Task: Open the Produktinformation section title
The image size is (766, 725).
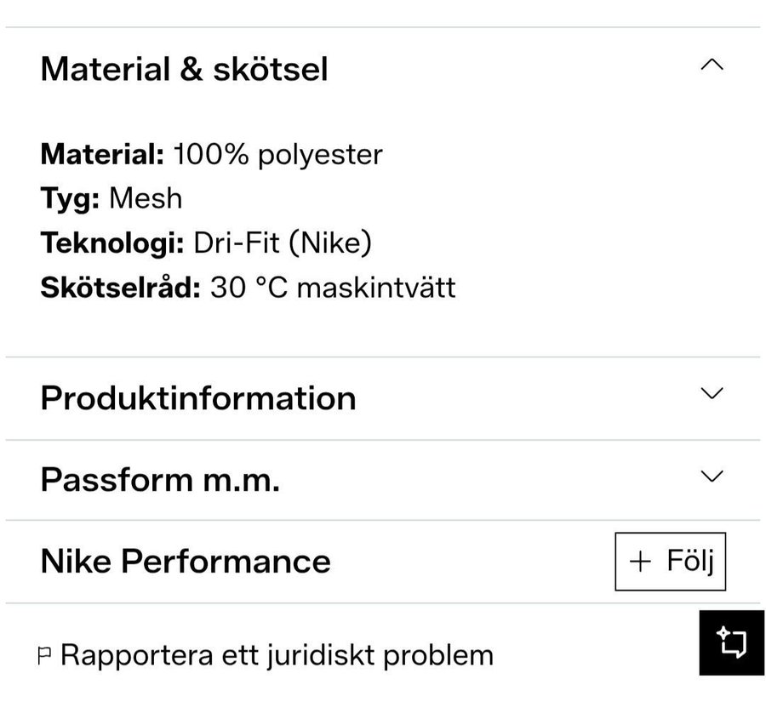Action: tap(197, 398)
